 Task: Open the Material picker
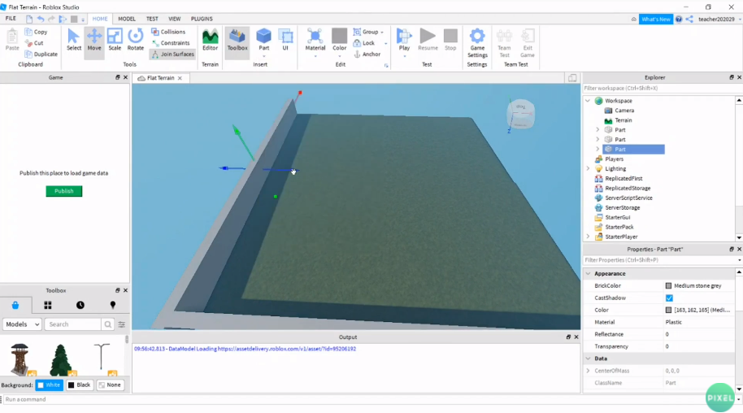[x=315, y=40]
